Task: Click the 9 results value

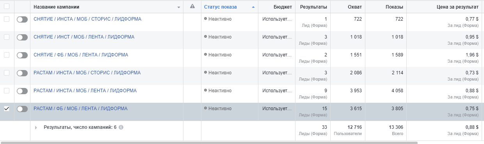Action: [x=326, y=91]
